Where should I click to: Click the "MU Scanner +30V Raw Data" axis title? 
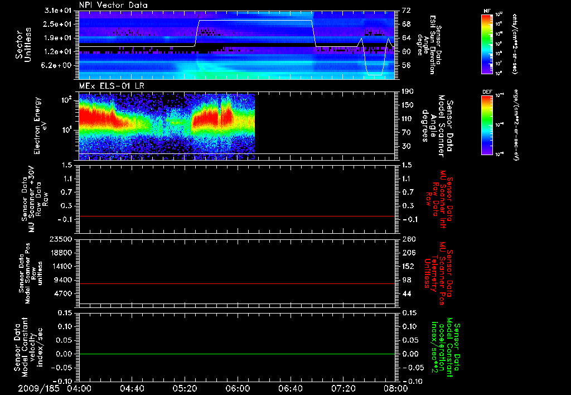click(35, 199)
